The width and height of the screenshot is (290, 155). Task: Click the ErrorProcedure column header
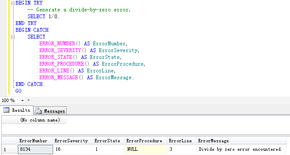pyautogui.click(x=146, y=141)
